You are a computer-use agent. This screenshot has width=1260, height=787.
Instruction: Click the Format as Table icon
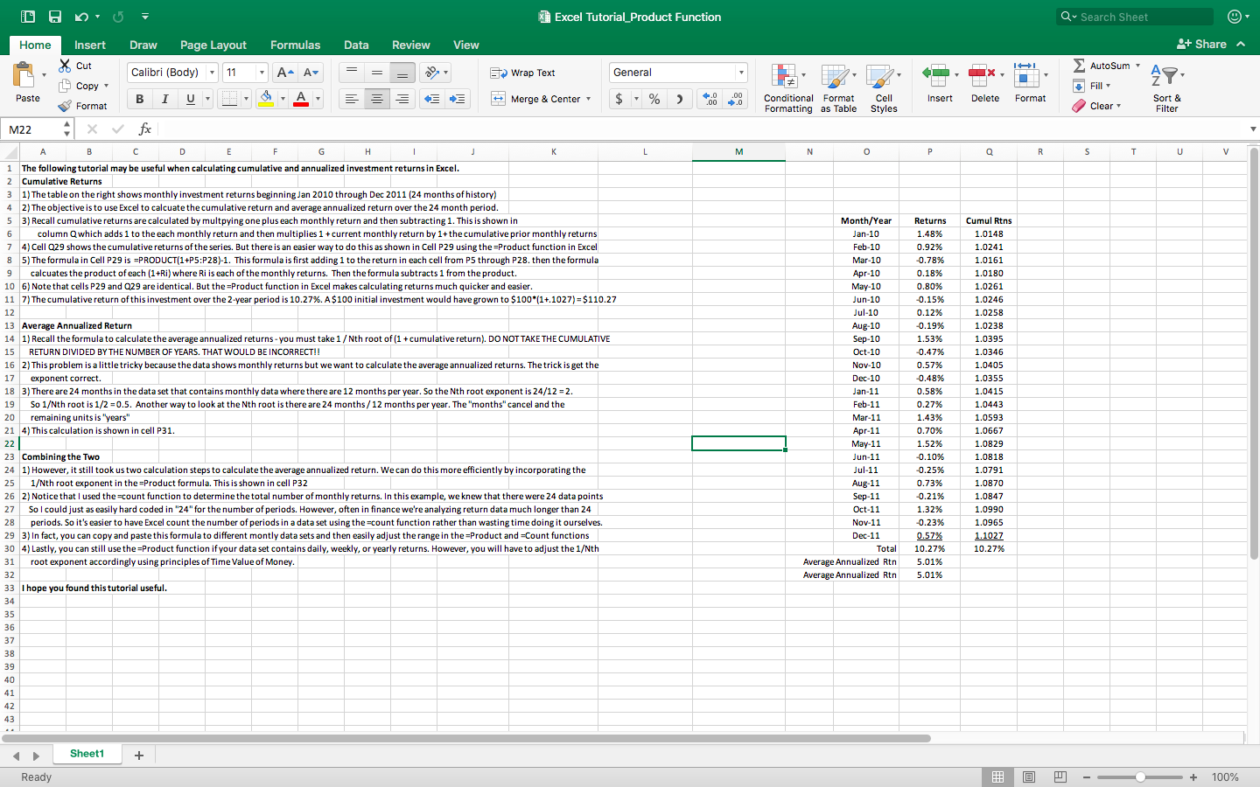click(838, 87)
